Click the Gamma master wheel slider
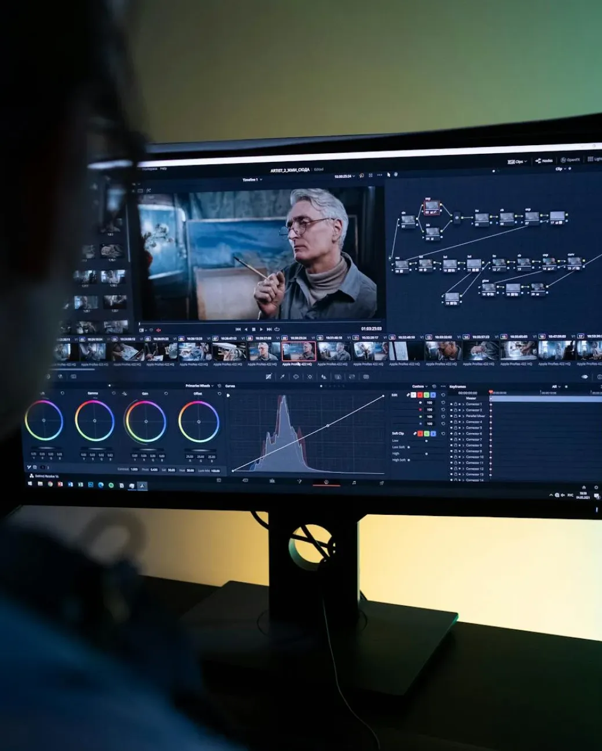Viewport: 602px width, 751px height. tap(96, 449)
